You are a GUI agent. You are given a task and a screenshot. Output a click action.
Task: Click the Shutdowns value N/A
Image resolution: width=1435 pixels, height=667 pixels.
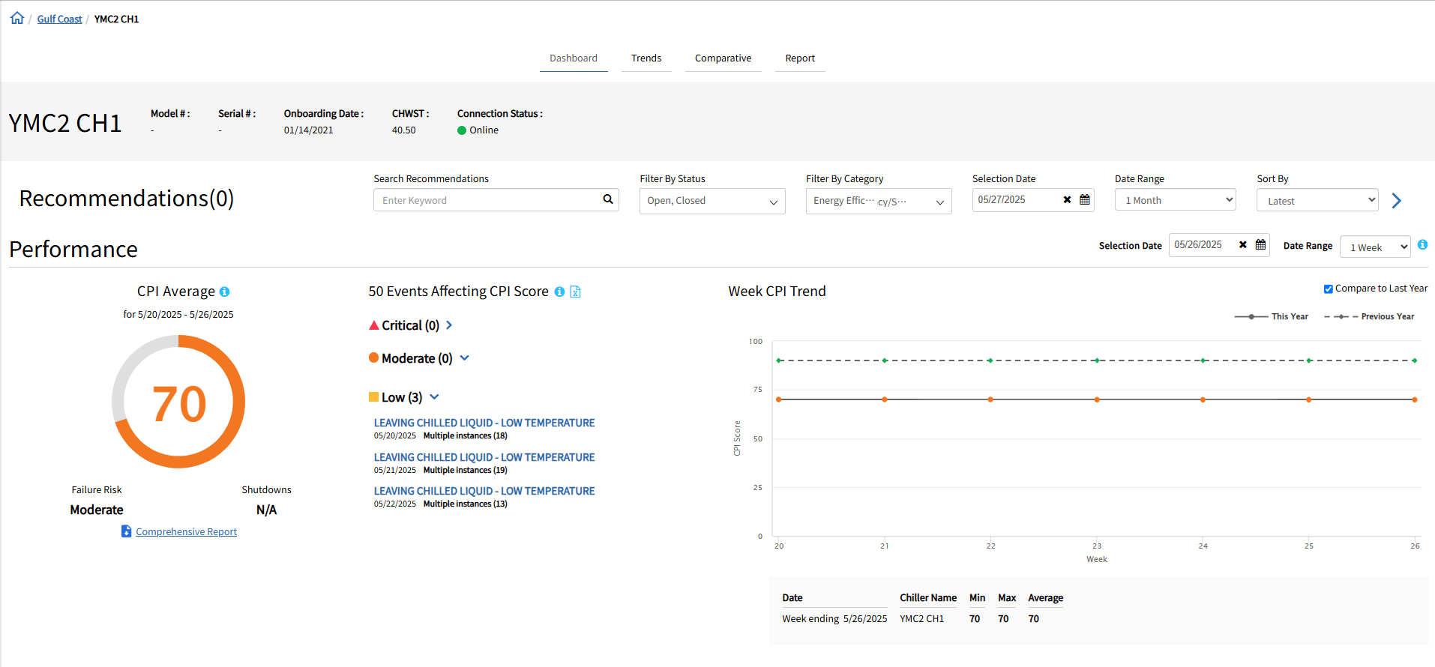[266, 510]
